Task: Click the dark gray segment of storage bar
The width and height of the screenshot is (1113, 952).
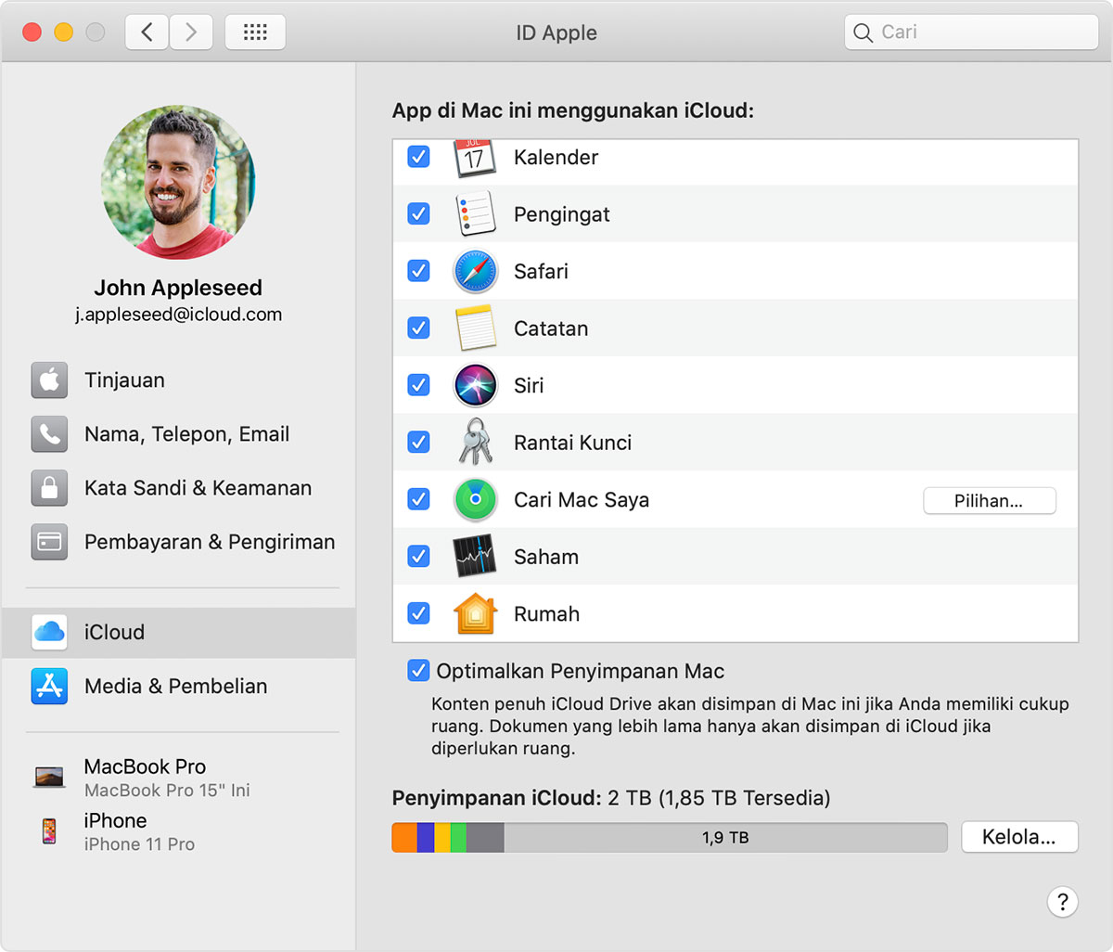Action: pos(485,837)
